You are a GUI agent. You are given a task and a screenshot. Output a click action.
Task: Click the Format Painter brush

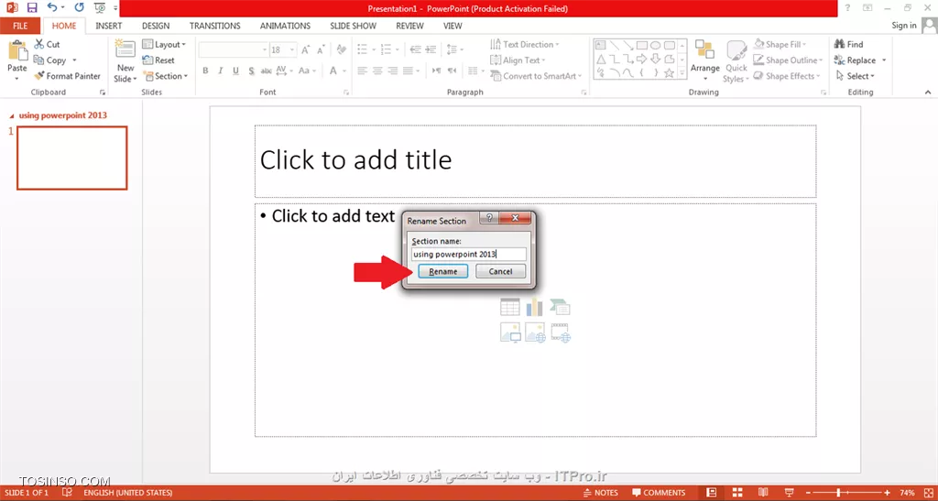coord(67,76)
